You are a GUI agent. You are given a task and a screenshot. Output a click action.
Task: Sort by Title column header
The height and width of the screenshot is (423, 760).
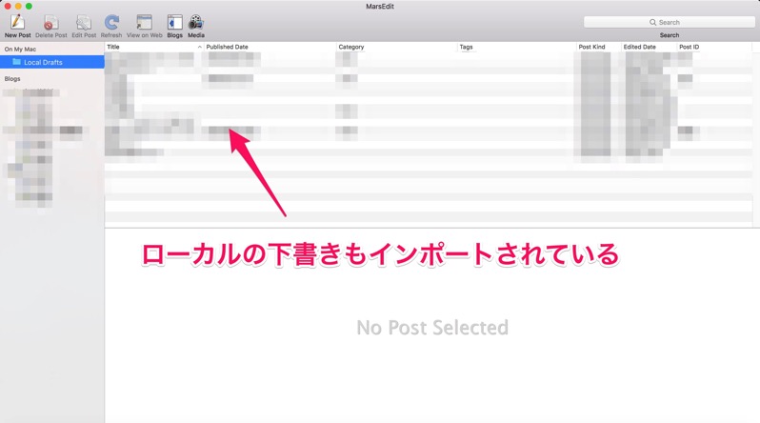(x=154, y=47)
